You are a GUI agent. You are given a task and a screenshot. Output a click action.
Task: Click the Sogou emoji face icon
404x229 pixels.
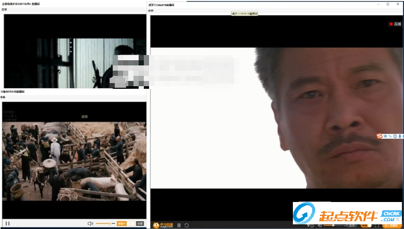395,136
